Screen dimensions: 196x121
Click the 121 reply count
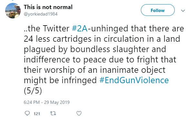click(37, 114)
